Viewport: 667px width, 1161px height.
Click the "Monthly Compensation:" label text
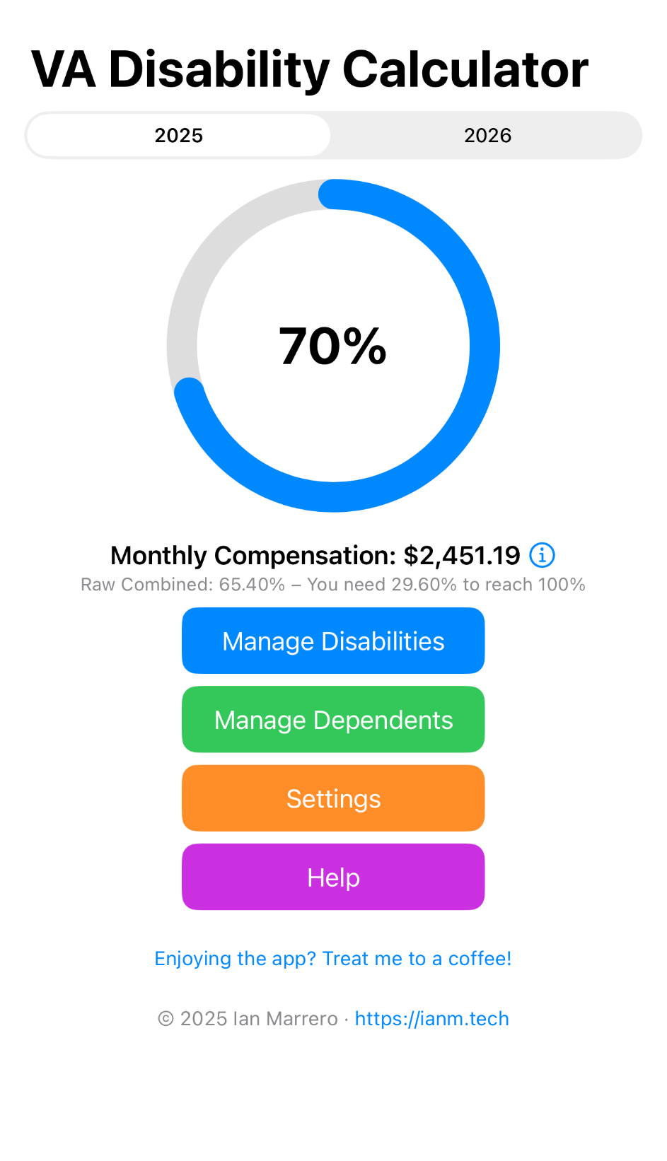coord(253,556)
